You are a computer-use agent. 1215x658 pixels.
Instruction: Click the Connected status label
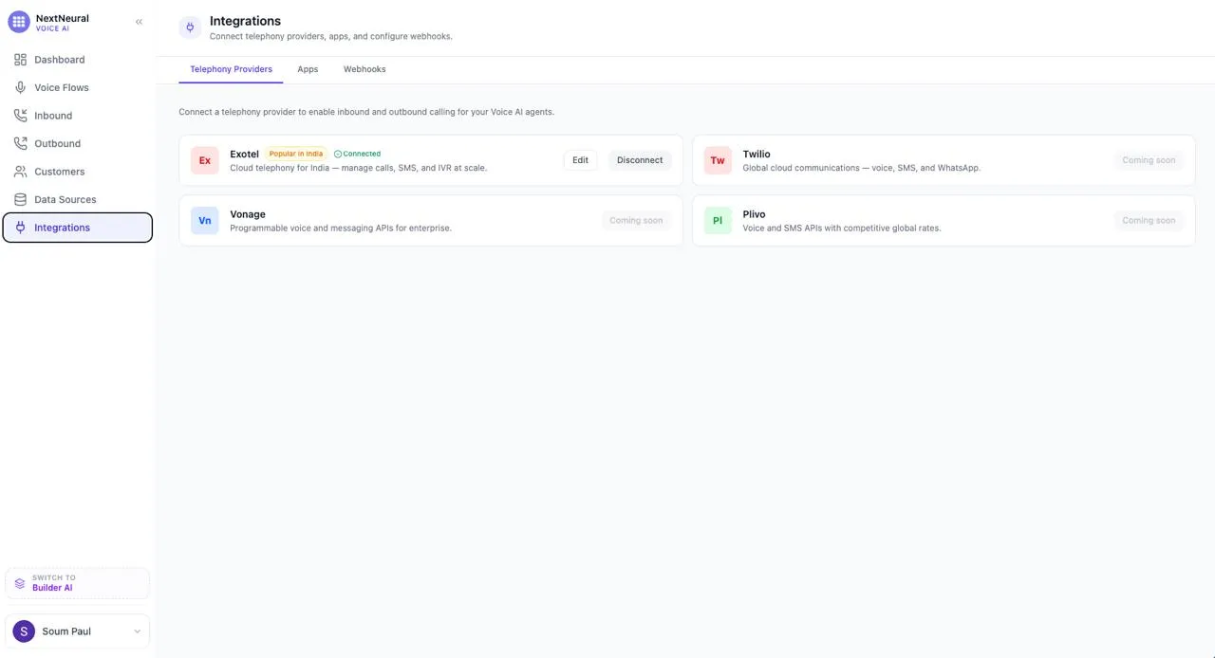click(x=362, y=154)
